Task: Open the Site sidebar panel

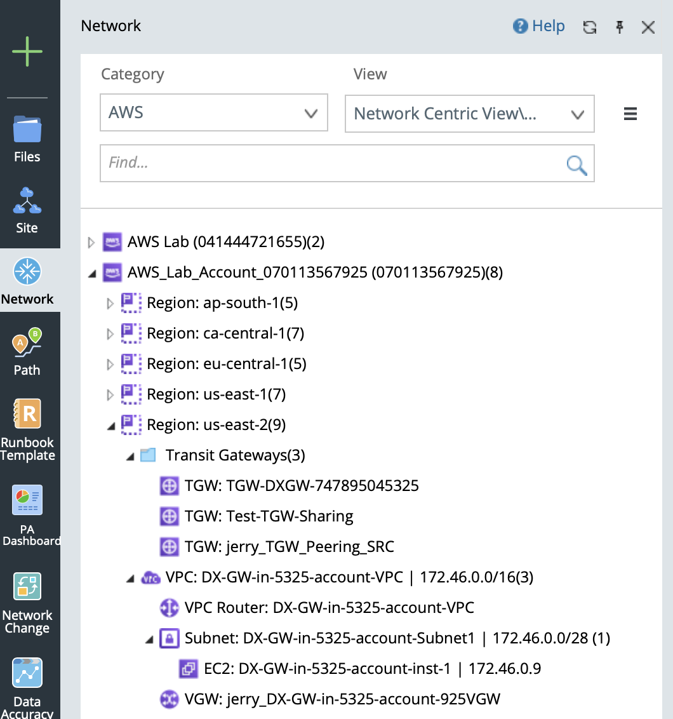Action: click(x=27, y=210)
